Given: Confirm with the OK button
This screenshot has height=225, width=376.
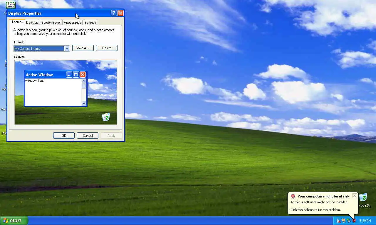Looking at the screenshot, I should 64,136.
